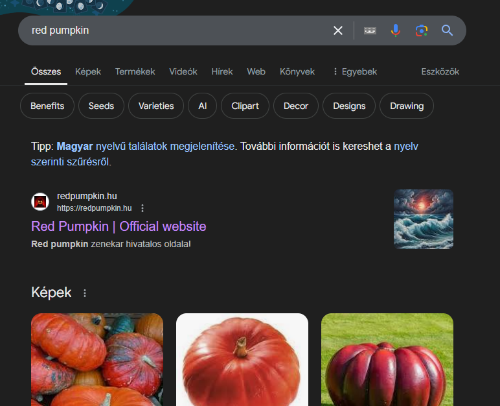Submit search with the magnifying glass icon

447,30
